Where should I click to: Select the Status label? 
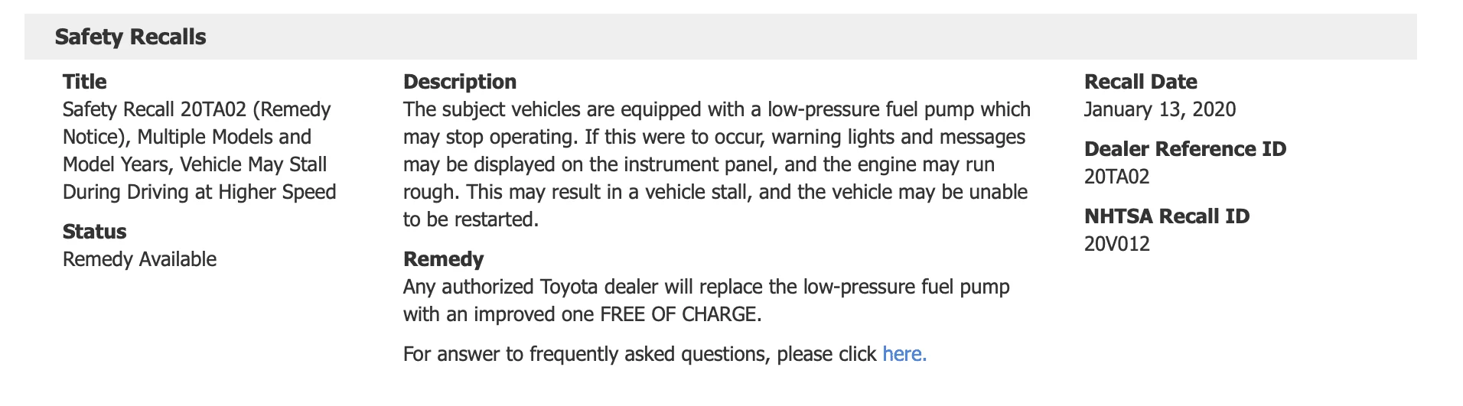[x=95, y=232]
